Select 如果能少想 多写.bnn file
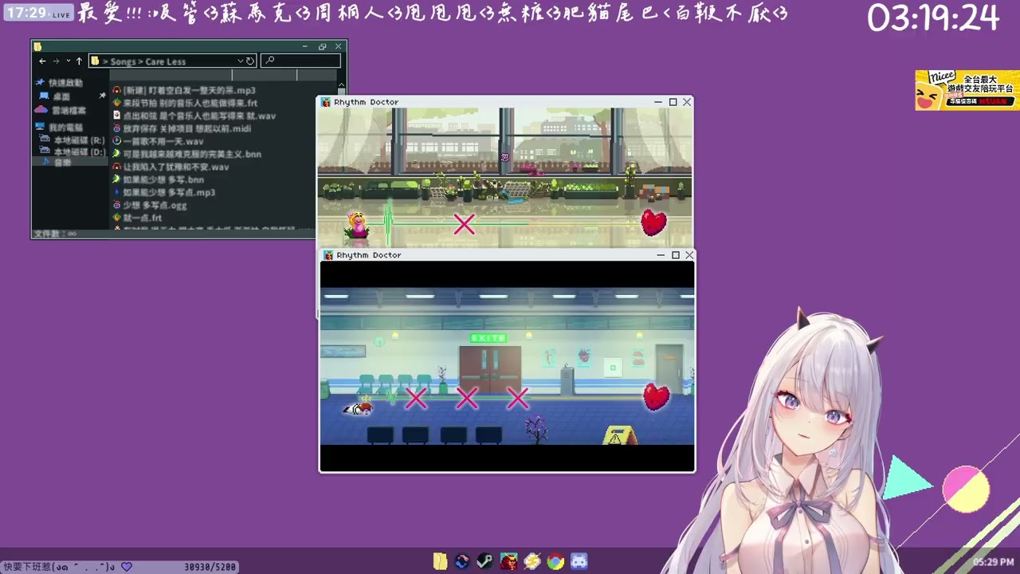1020x574 pixels. point(163,180)
